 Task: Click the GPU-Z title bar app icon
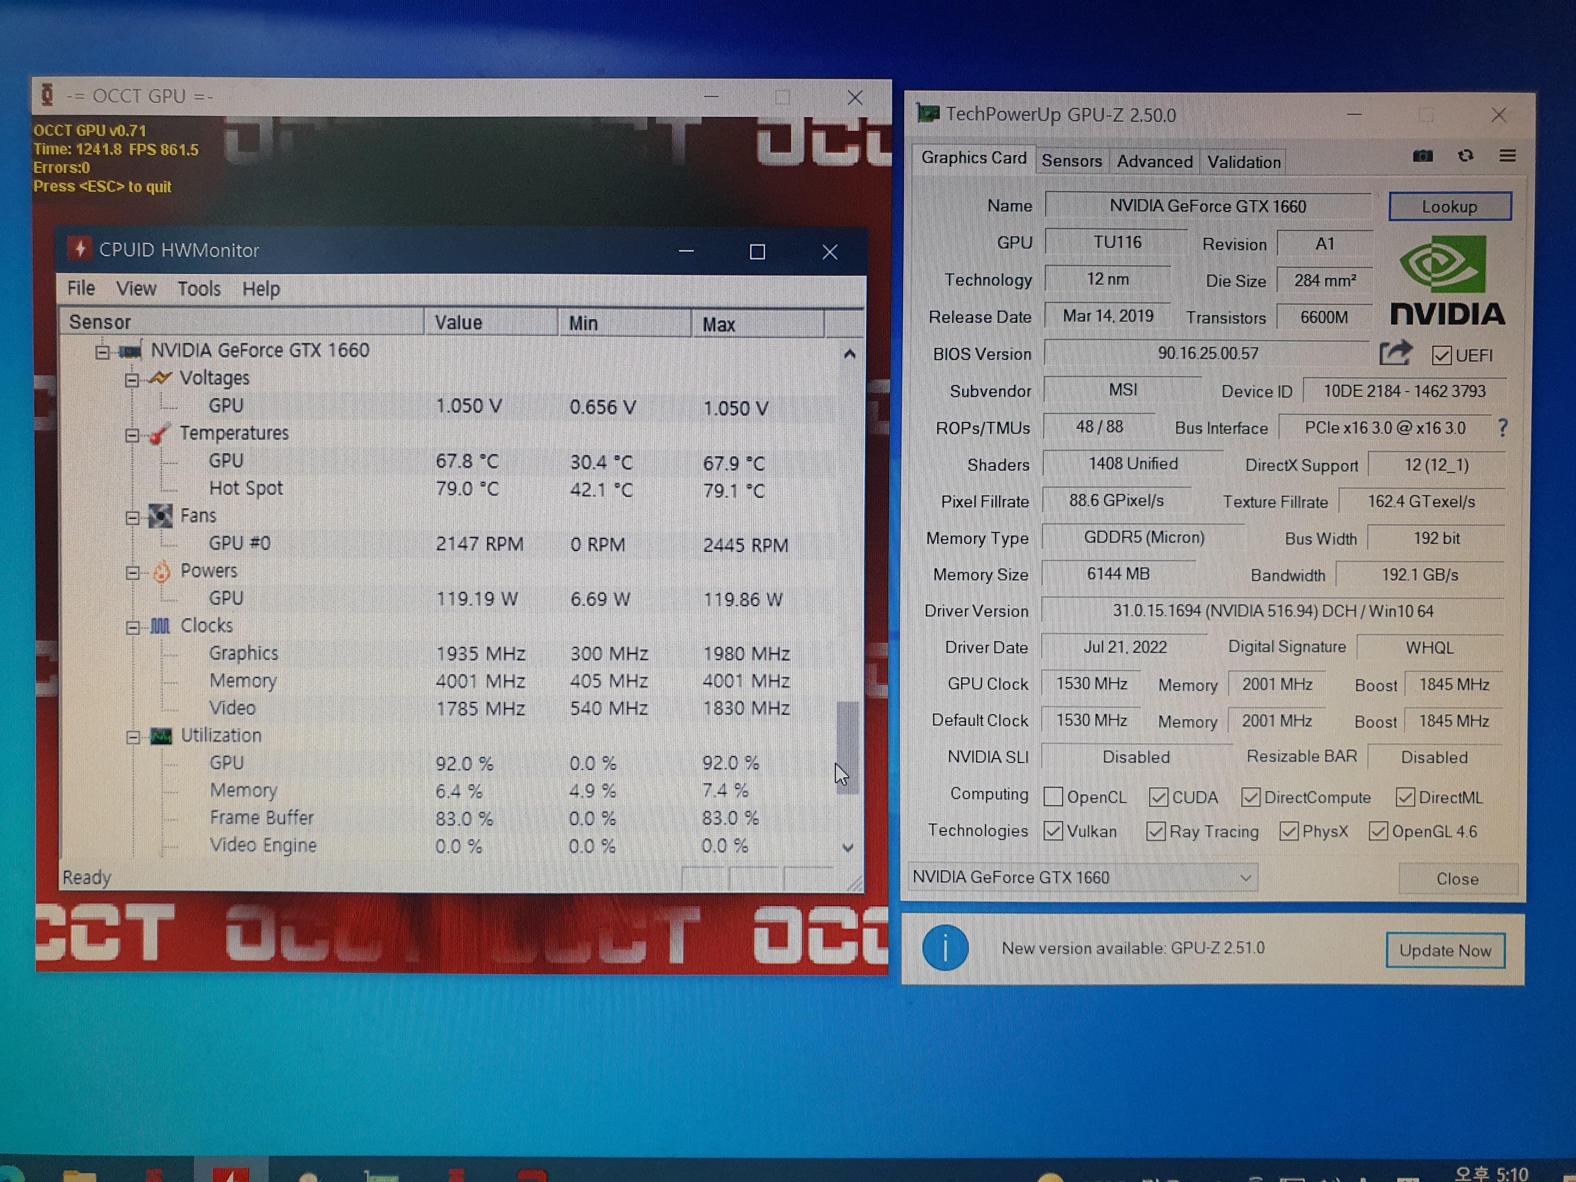928,113
